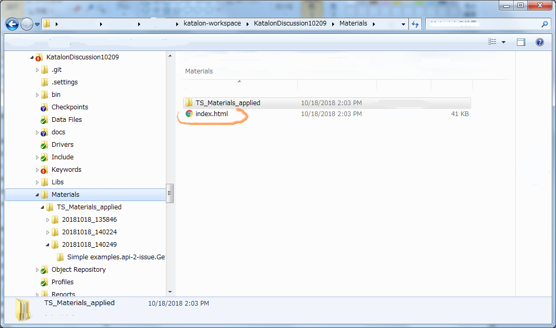Open the address bar history dropdown
This screenshot has width=556, height=328.
tap(403, 24)
